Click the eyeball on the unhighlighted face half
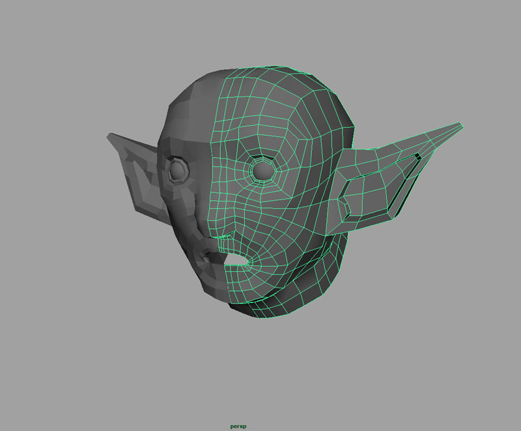521x431 pixels. pos(178,169)
